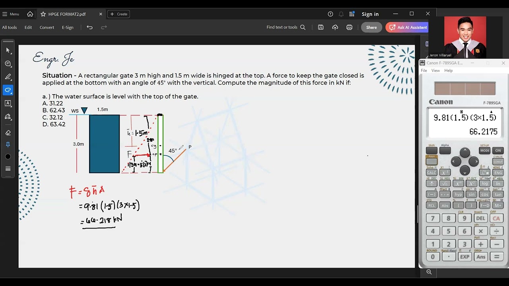Click the calculator Abs key
509x286 pixels.
(445, 205)
